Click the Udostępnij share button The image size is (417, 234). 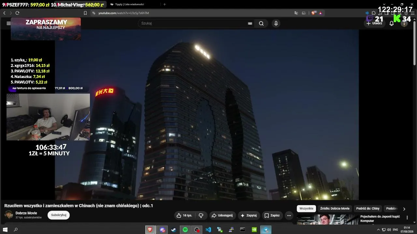(222, 215)
